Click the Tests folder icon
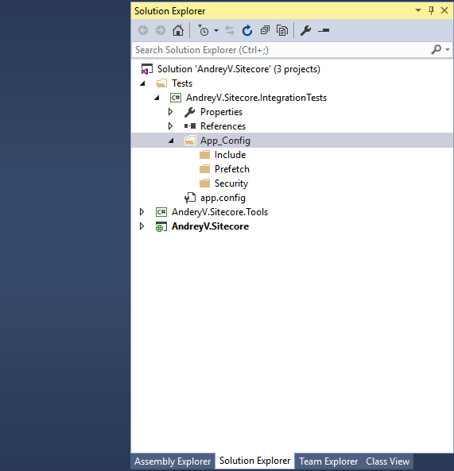This screenshot has width=454, height=471. coord(161,83)
